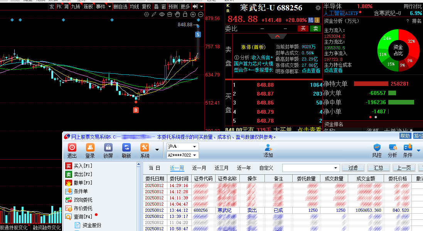Toggle 均线 moving averages

[134, 7]
